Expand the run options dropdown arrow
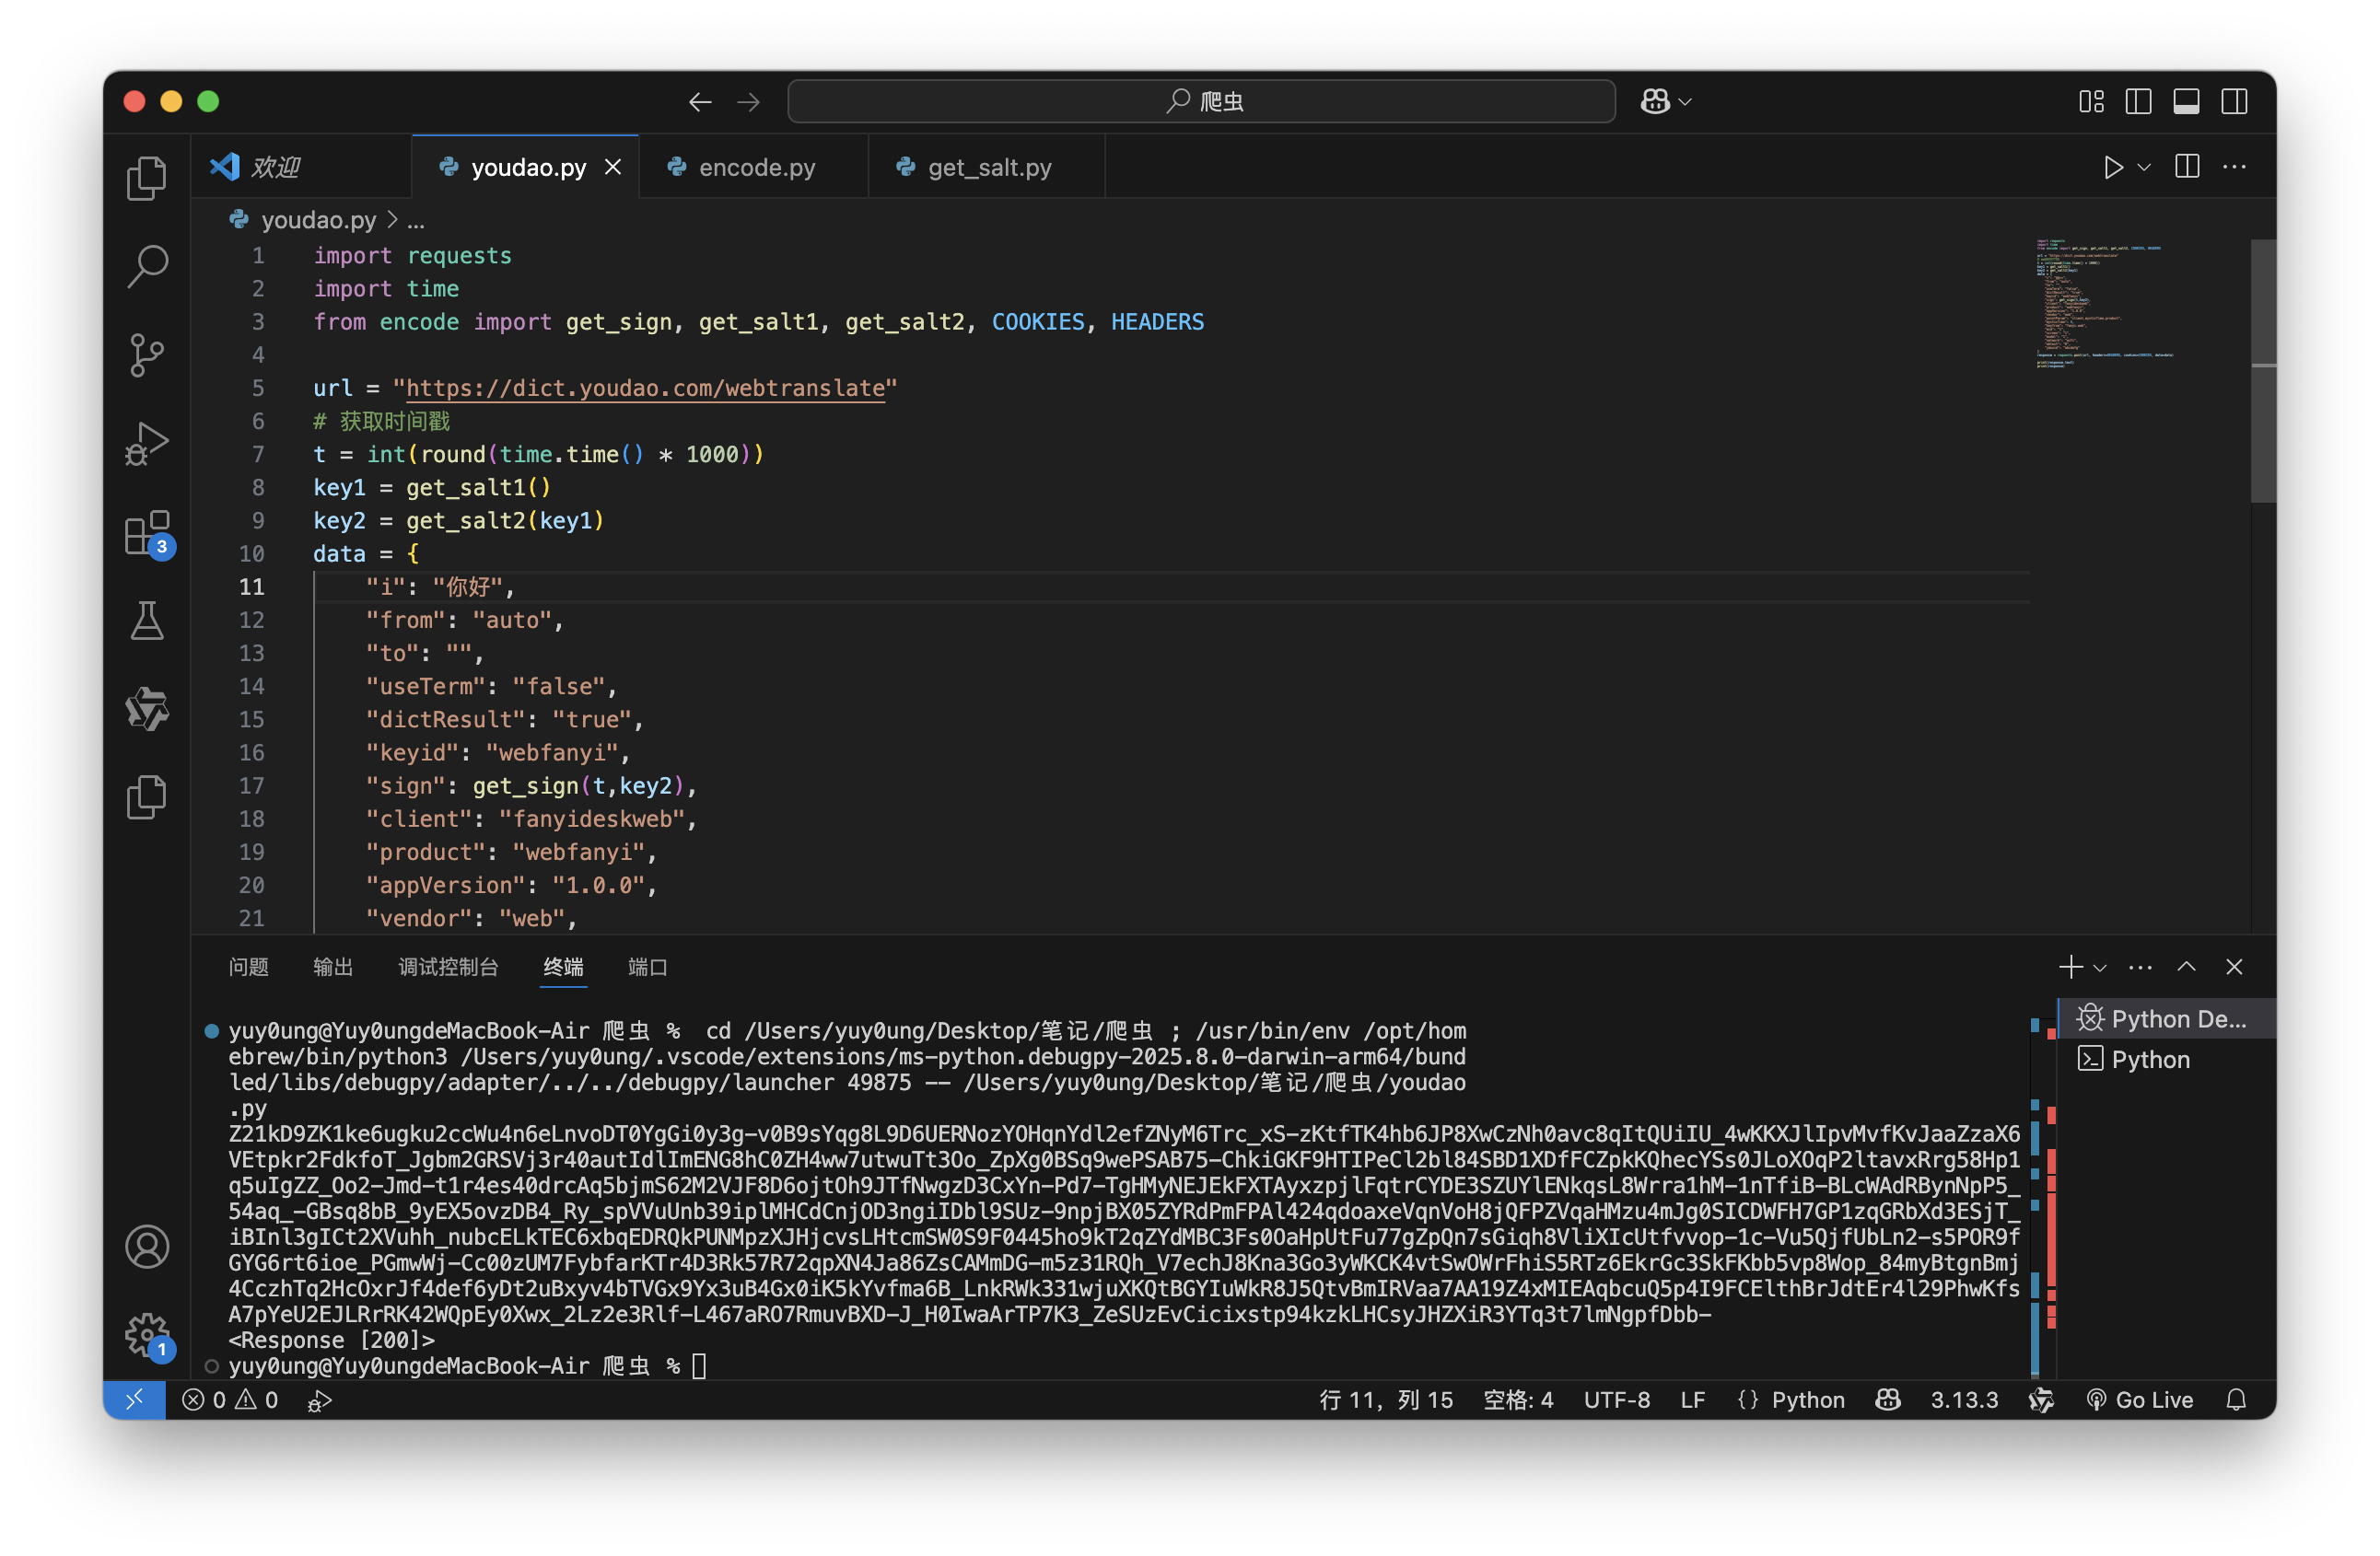 pyautogui.click(x=2144, y=167)
